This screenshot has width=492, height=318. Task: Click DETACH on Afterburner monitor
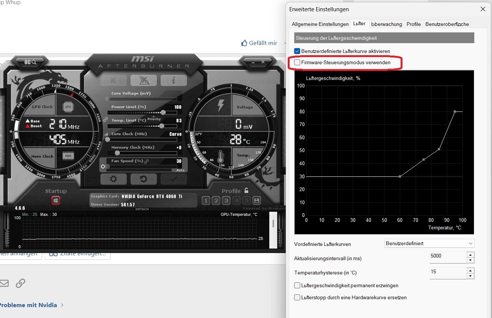pos(142,209)
